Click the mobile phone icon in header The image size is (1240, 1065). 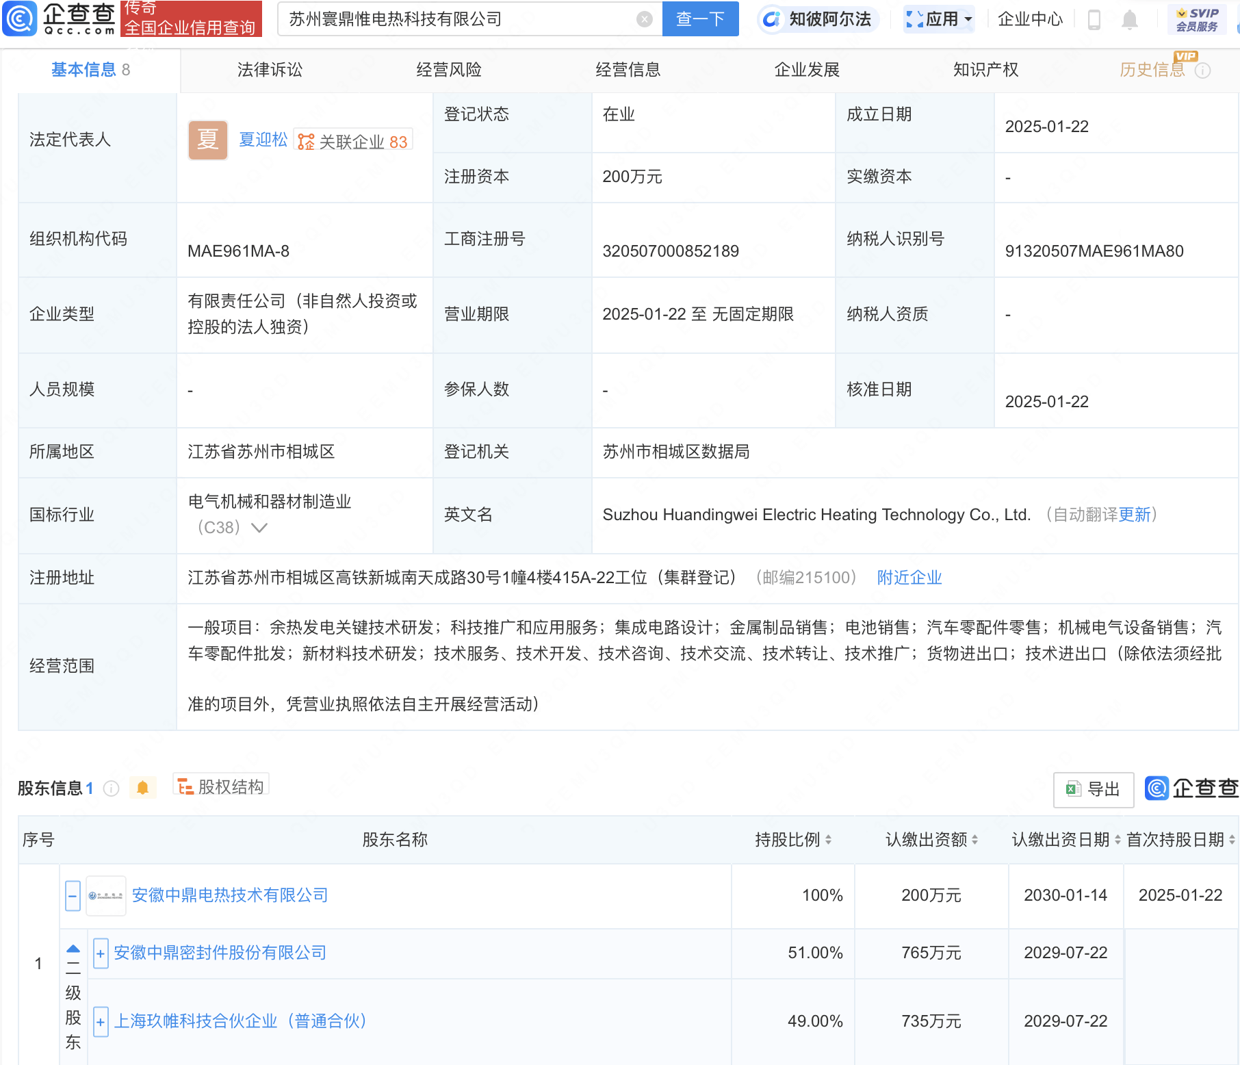coord(1094,20)
